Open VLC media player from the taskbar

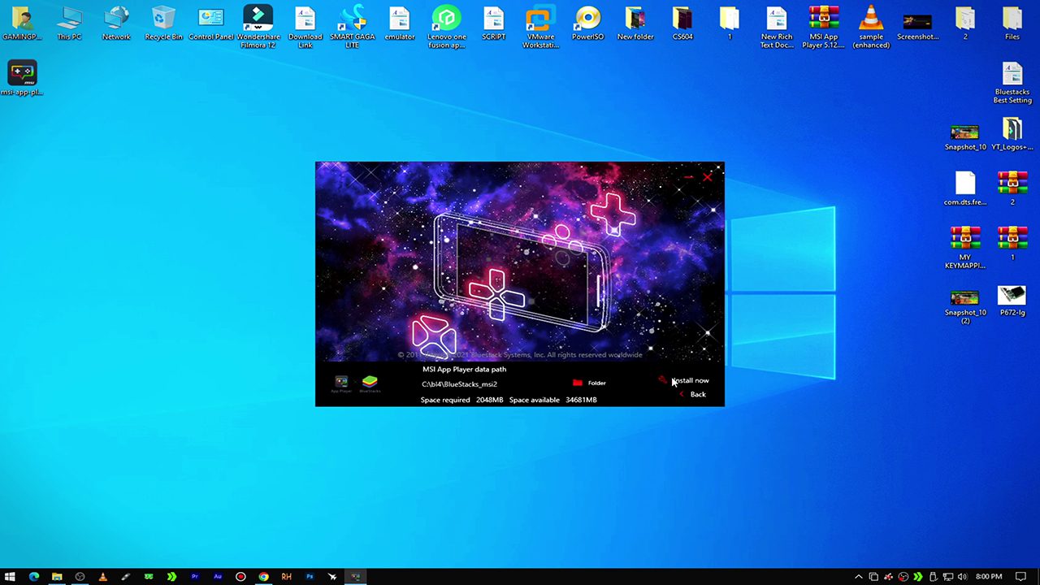pyautogui.click(x=102, y=577)
